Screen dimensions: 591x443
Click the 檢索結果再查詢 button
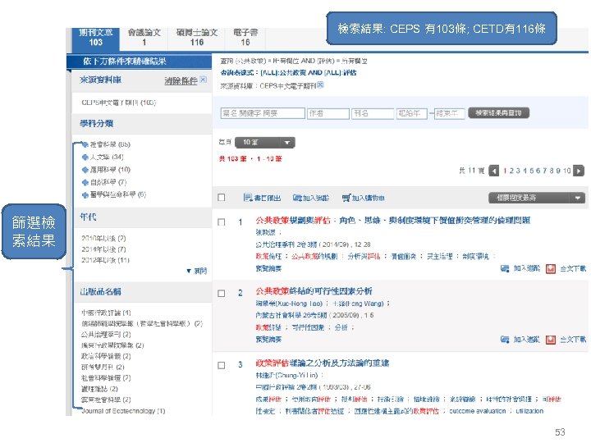[x=499, y=112]
